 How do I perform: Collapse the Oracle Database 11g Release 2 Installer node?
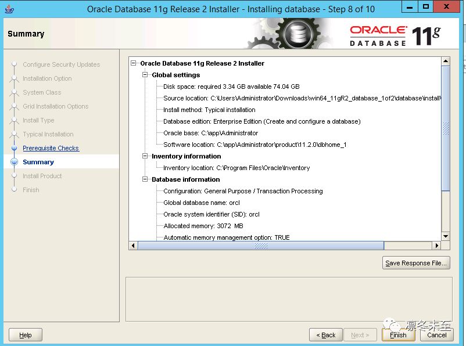(134, 63)
